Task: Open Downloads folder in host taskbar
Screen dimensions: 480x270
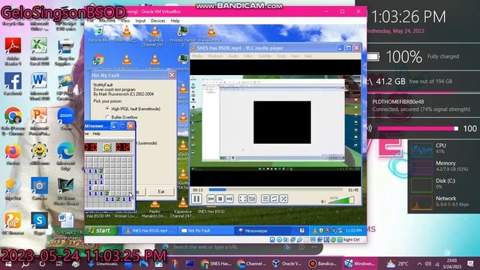Action: (103, 263)
